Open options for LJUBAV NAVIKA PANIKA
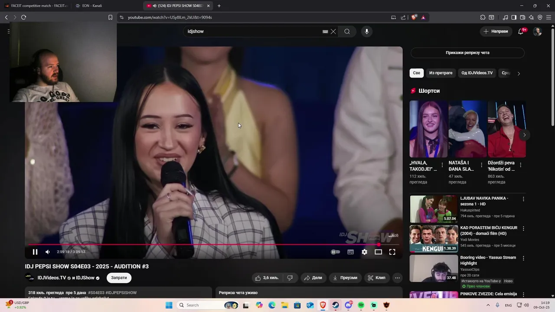The image size is (555, 312). (x=523, y=199)
